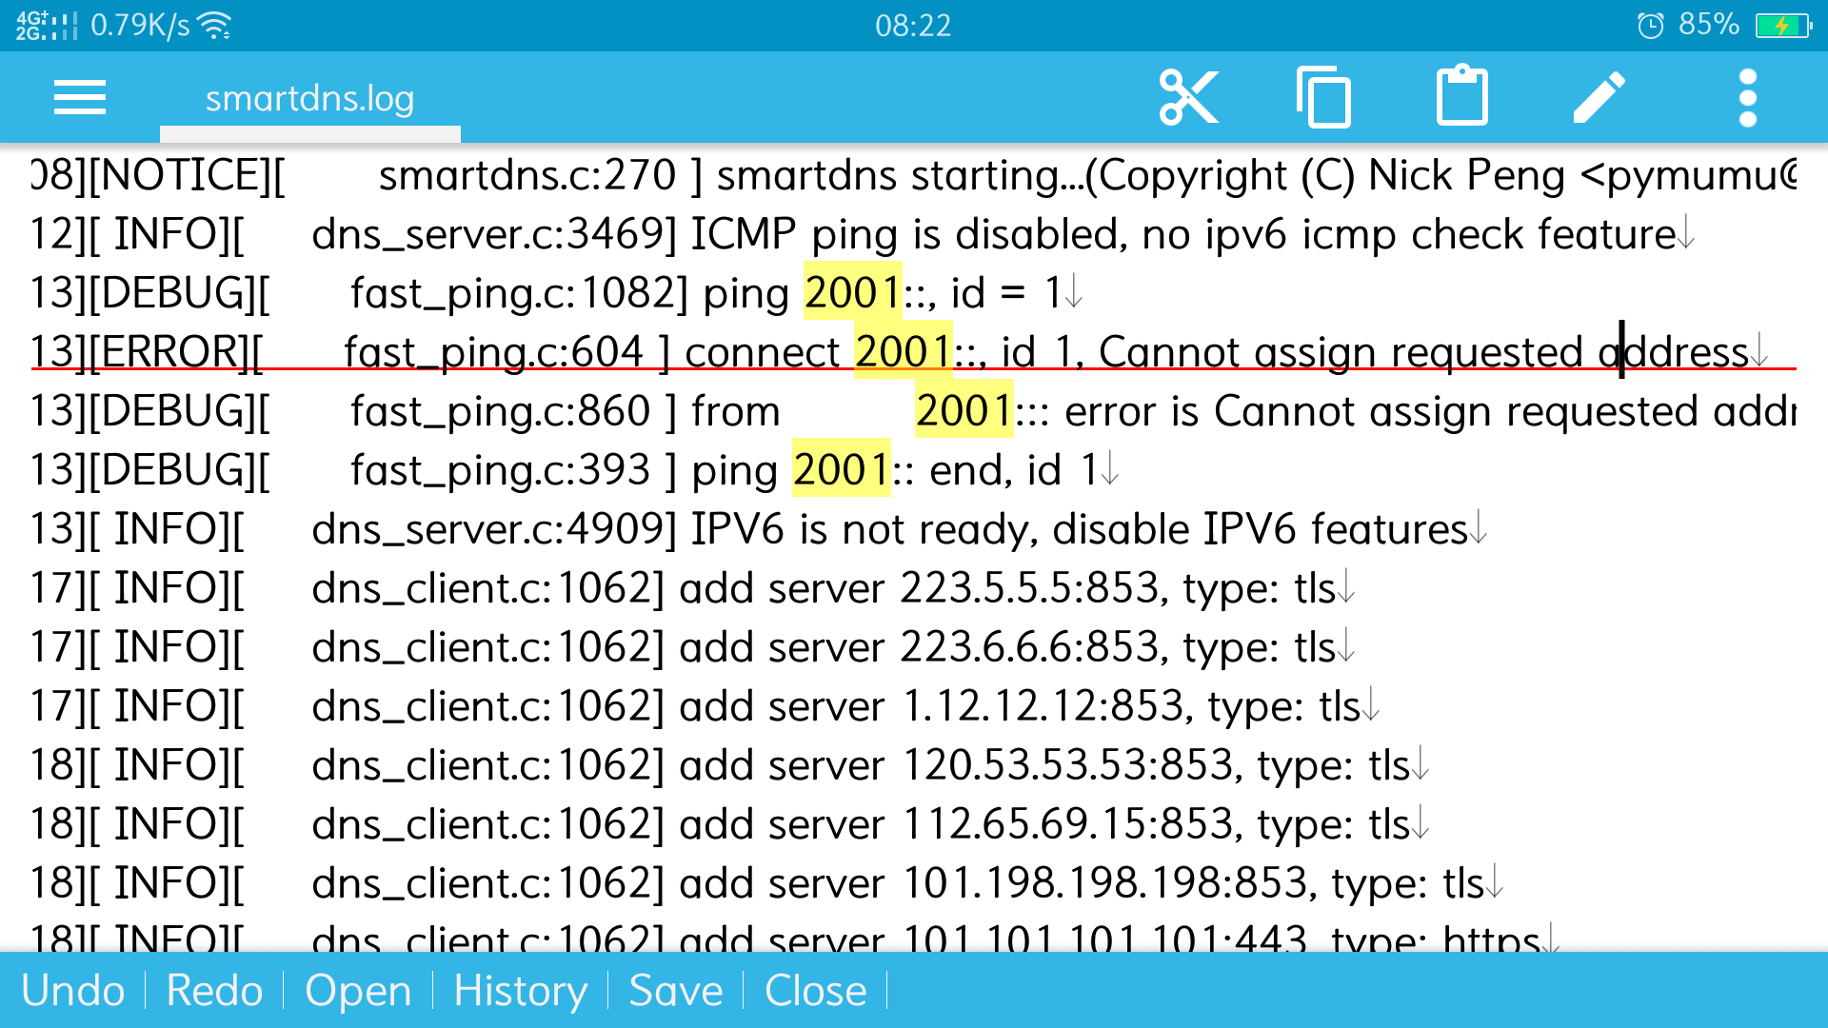Image resolution: width=1828 pixels, height=1028 pixels.
Task: Copy text with the copy icon
Action: tap(1323, 96)
